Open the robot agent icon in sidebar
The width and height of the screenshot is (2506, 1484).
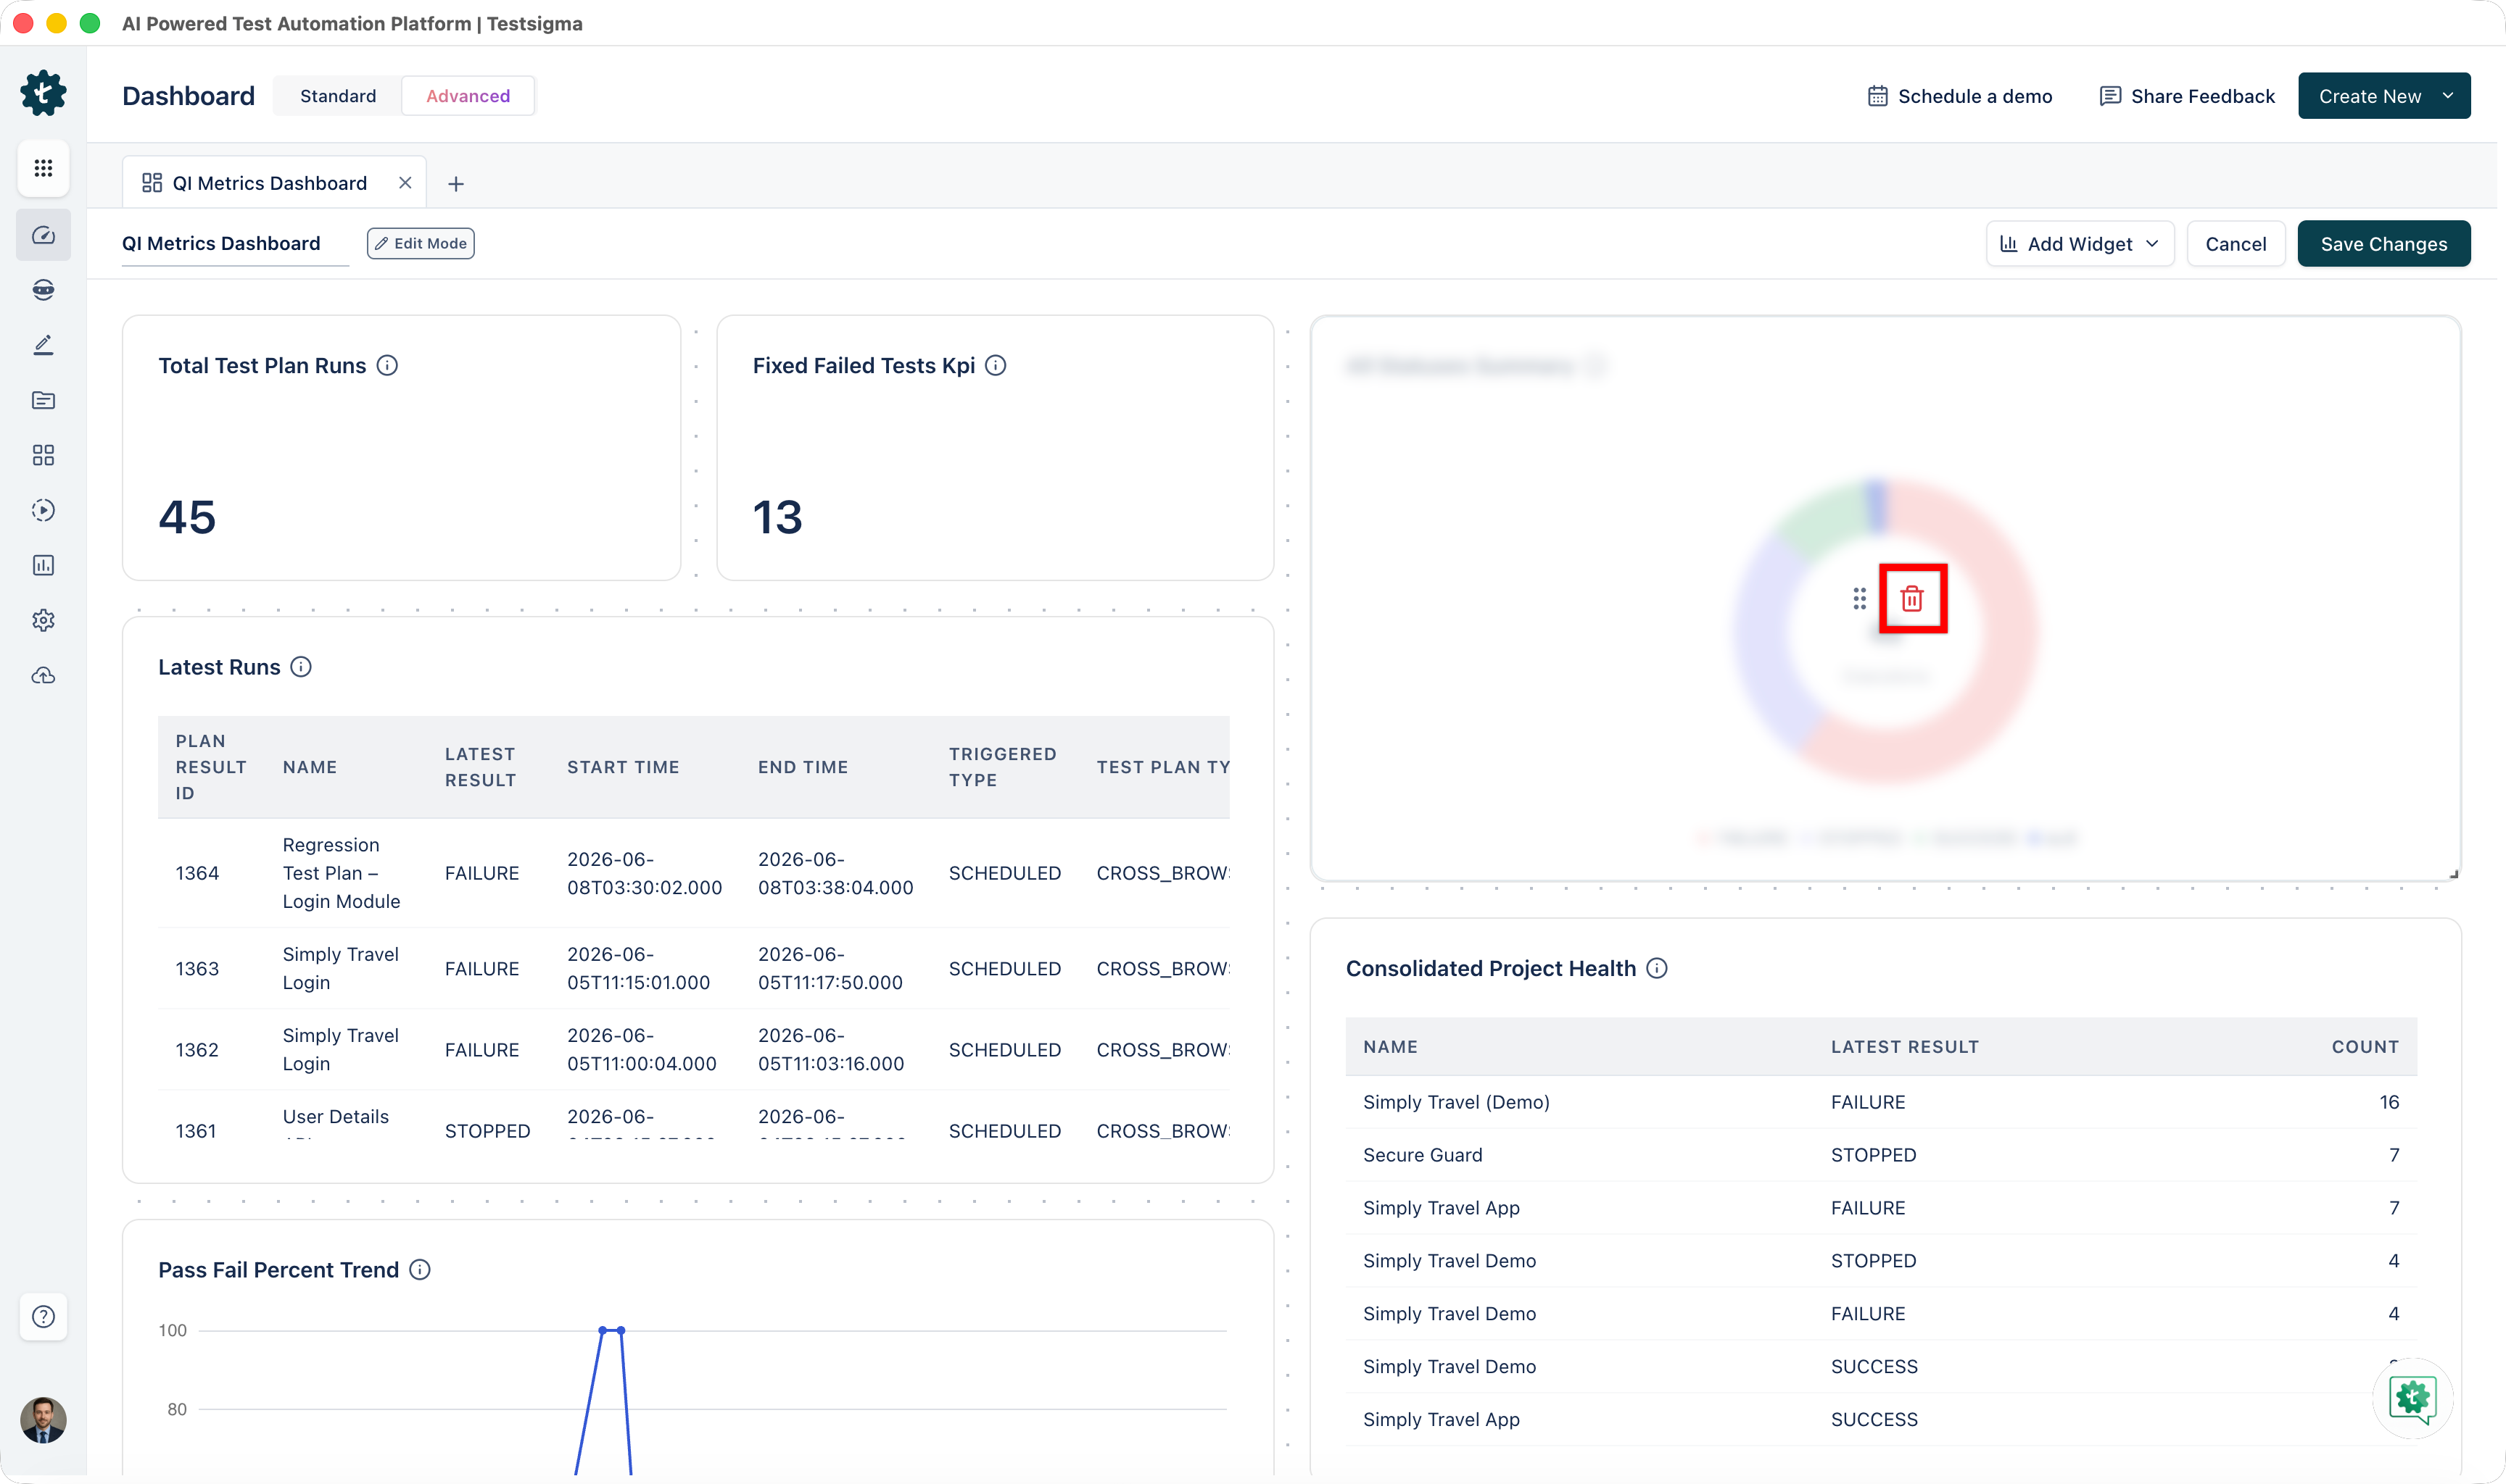43,290
